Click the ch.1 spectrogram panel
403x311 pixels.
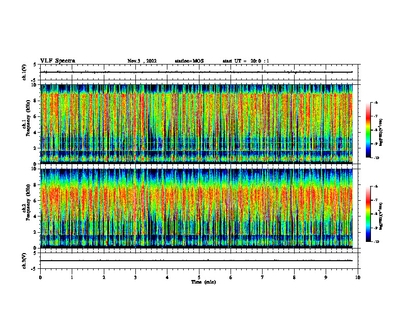point(196,124)
